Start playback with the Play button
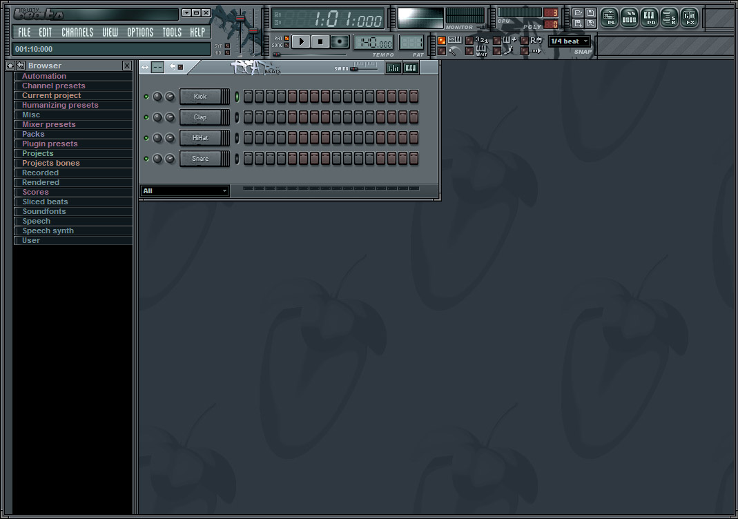Screen dimensions: 738x519 pos(301,42)
